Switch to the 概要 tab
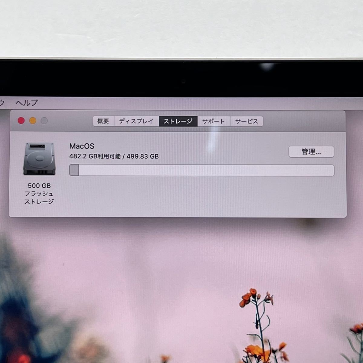The height and width of the screenshot is (363, 363). (103, 121)
